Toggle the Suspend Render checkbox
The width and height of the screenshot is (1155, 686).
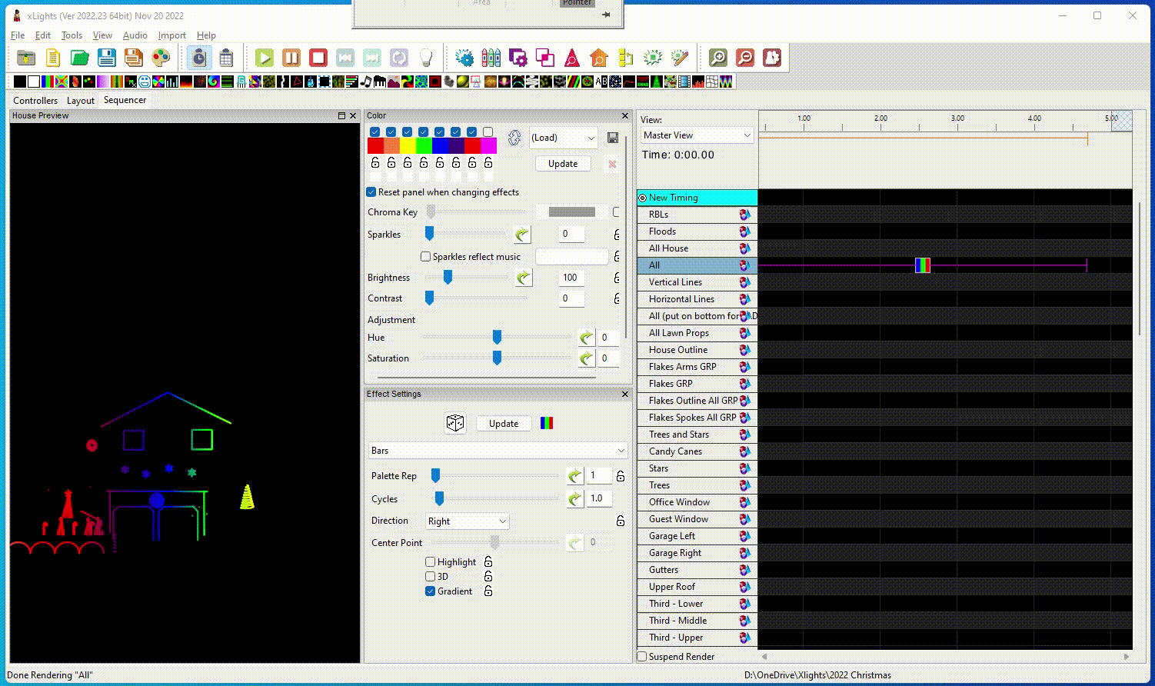(643, 657)
